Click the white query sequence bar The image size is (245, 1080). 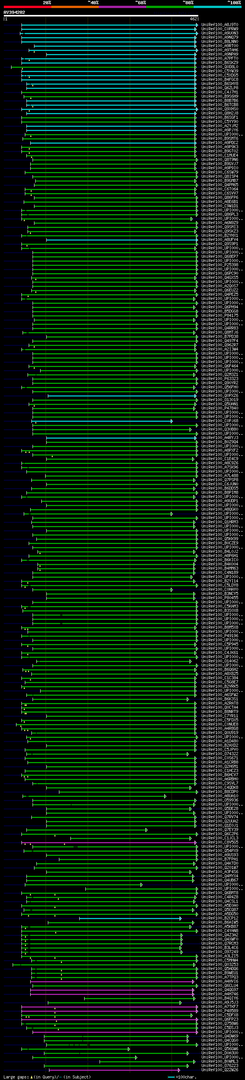click(x=101, y=16)
